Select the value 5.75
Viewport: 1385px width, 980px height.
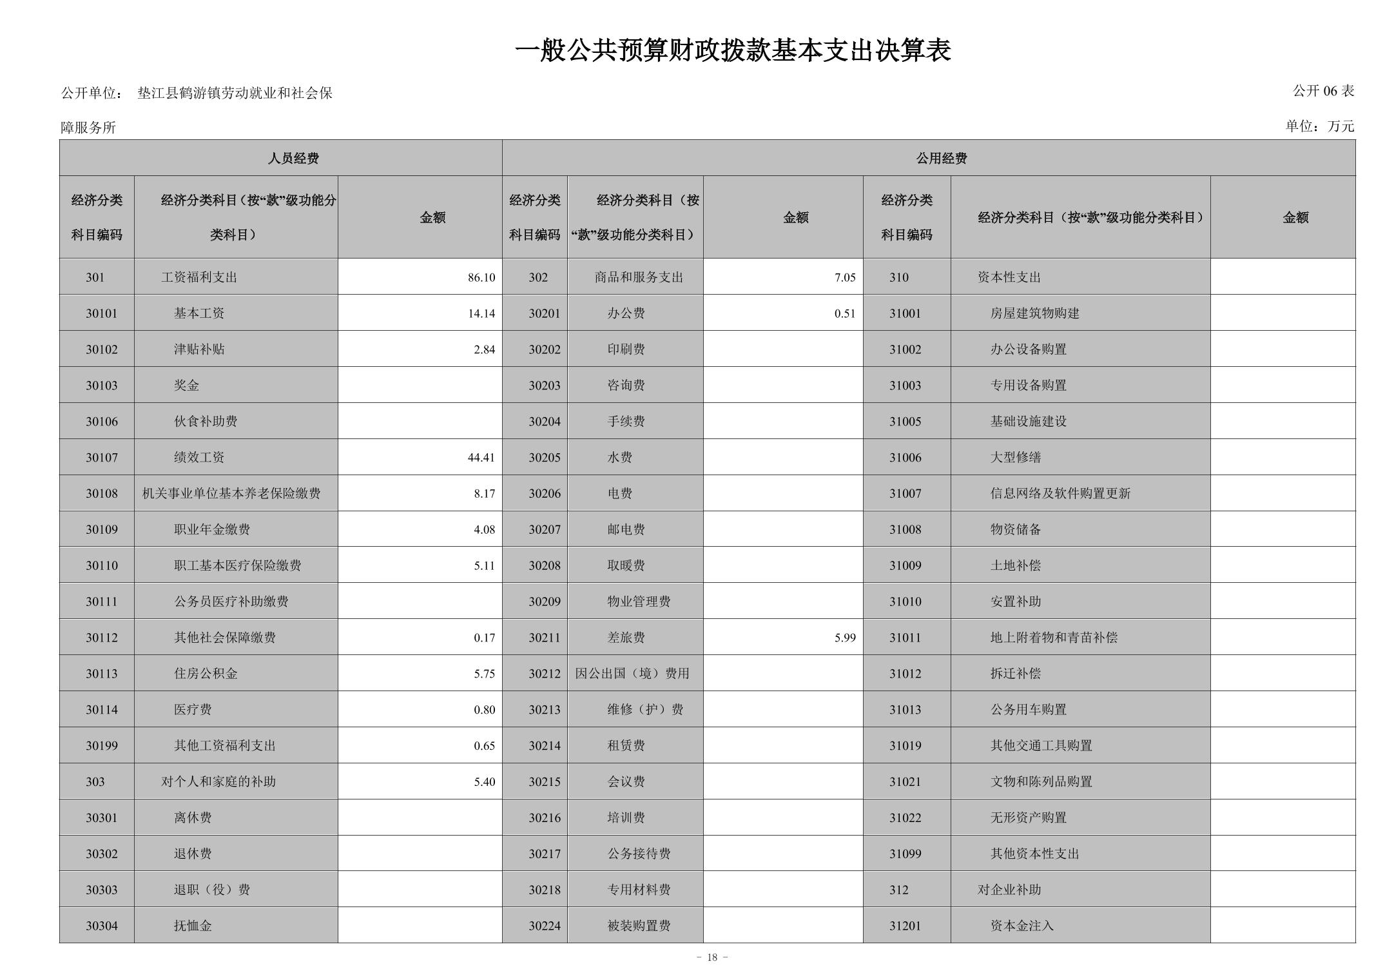tap(484, 674)
